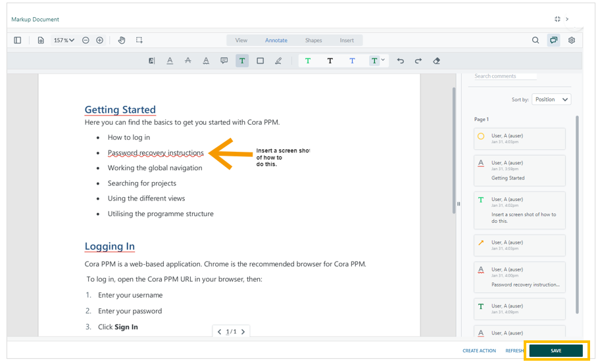
Task: Choose the black T text preset
Action: pyautogui.click(x=330, y=60)
